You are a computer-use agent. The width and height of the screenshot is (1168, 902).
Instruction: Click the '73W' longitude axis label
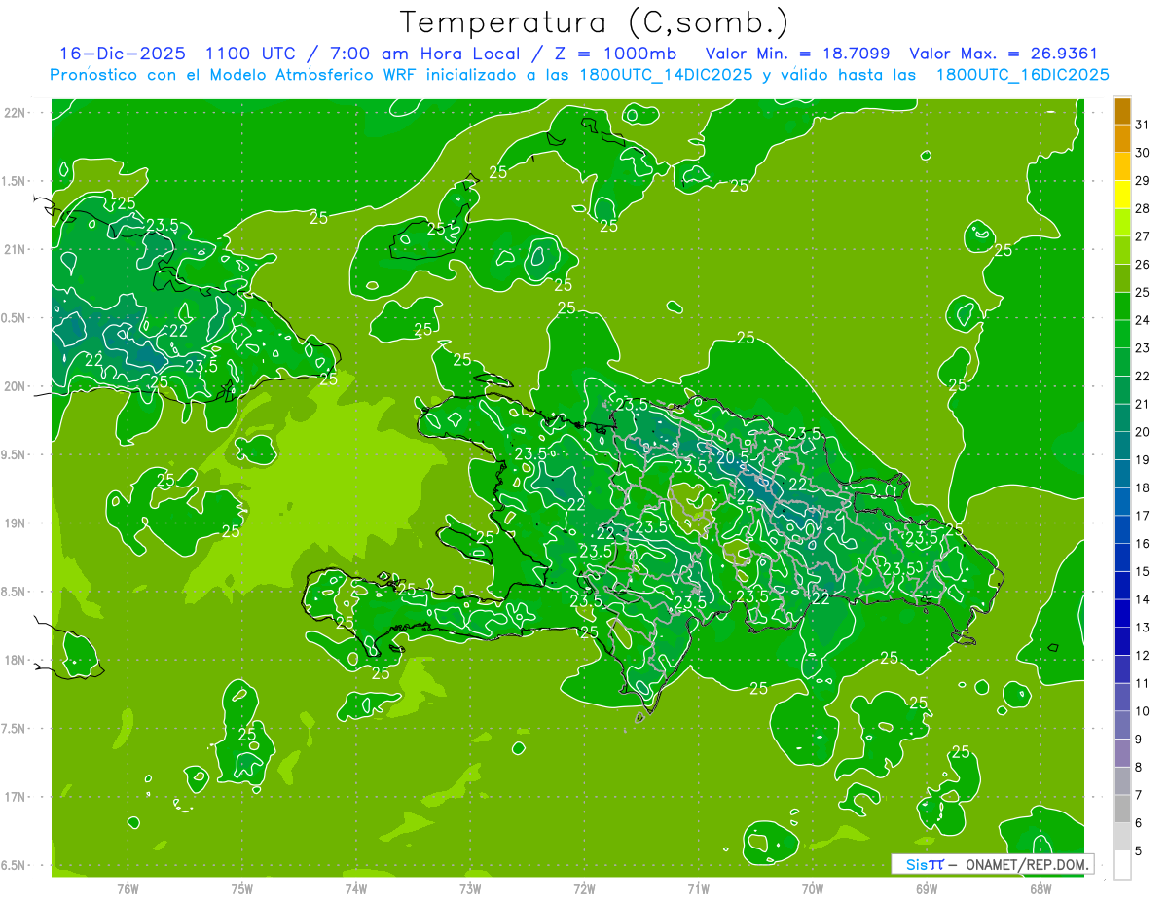pyautogui.click(x=470, y=888)
